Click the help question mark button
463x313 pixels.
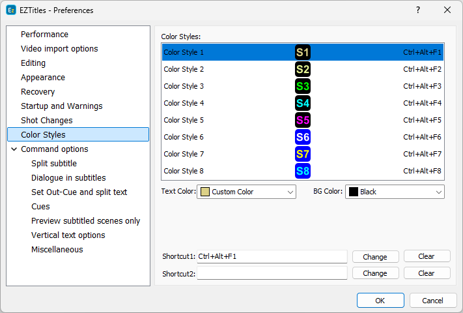tap(418, 10)
